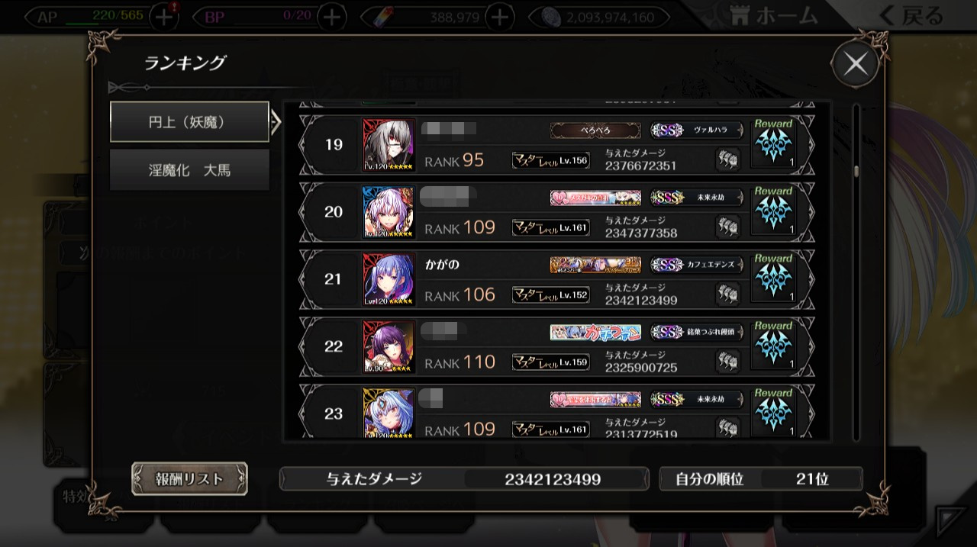Close the ランキング dialog
The width and height of the screenshot is (977, 547).
click(x=855, y=64)
